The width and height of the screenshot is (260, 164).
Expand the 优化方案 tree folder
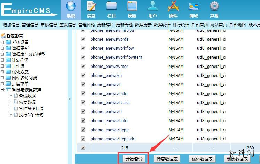[x=2, y=72]
